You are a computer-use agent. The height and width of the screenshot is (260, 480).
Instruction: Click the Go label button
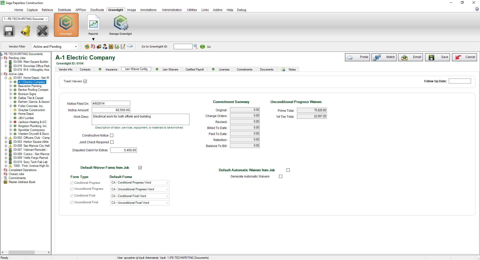209,47
